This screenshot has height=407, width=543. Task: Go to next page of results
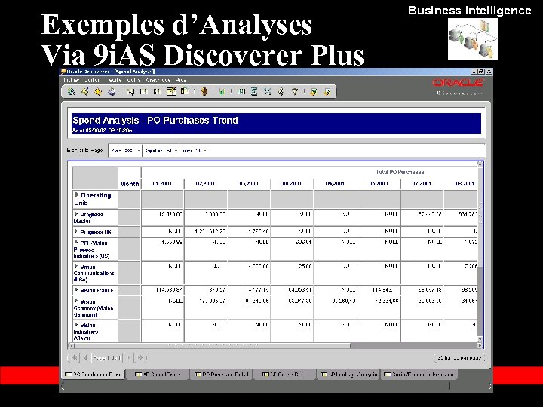[129, 357]
